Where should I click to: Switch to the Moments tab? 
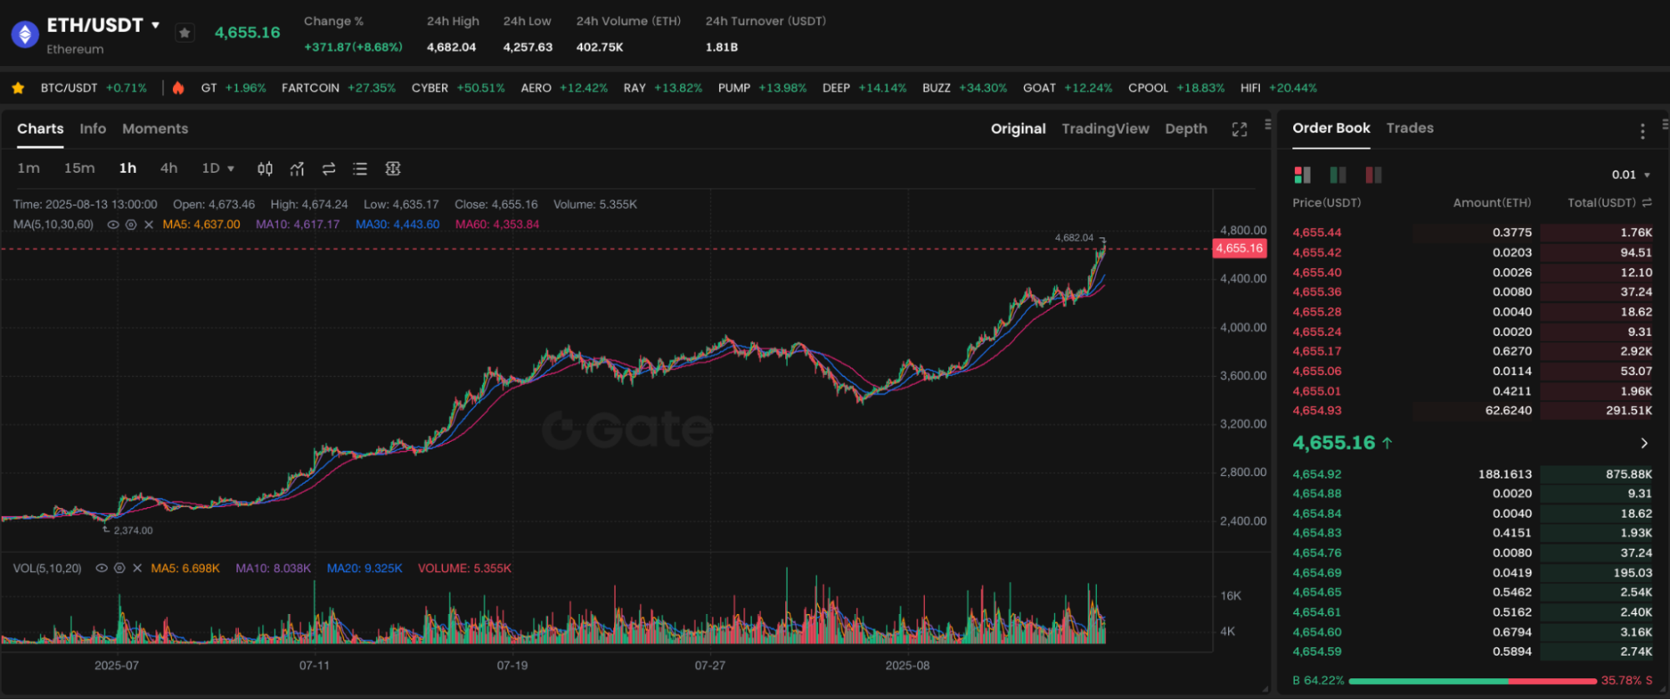155,129
